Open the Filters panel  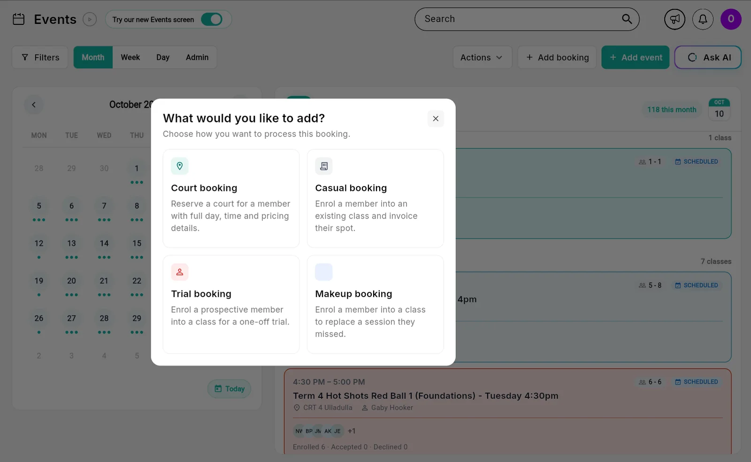40,57
